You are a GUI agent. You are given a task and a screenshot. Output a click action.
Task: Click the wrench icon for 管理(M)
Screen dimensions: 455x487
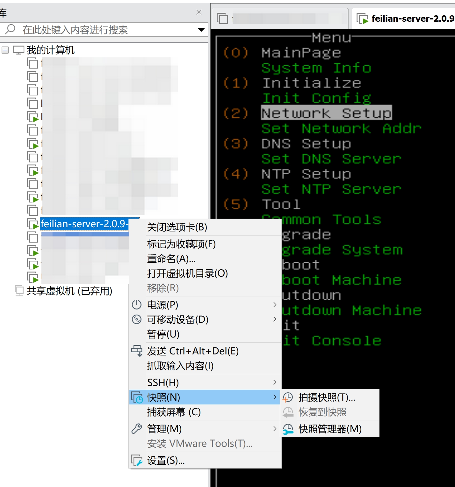(137, 429)
